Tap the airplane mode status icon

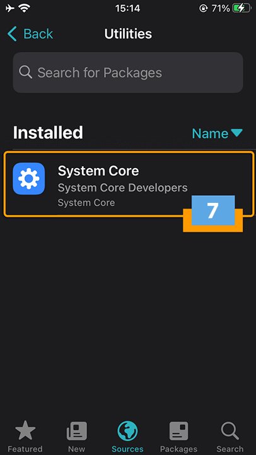click(x=10, y=9)
